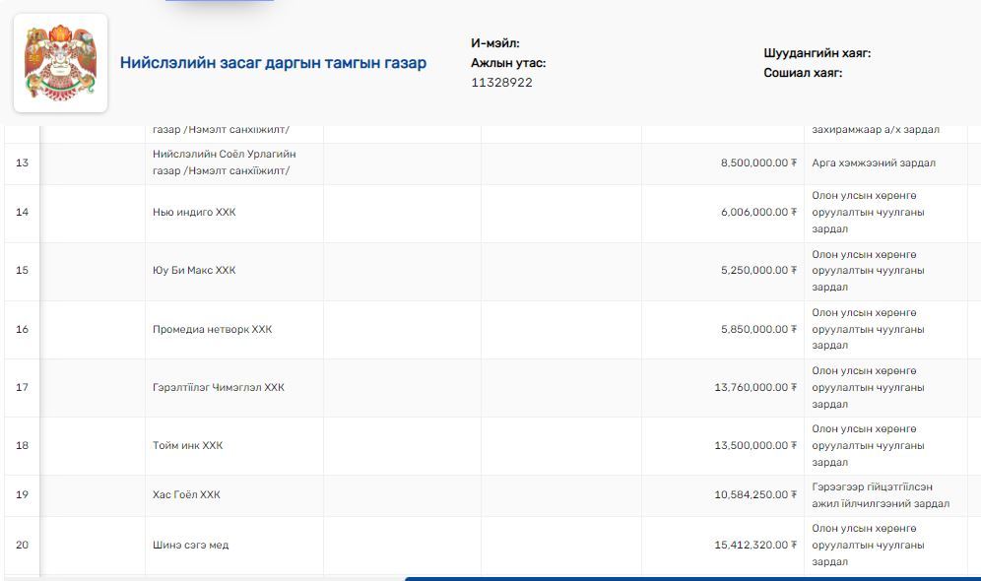
Task: Select the Юу Би Макс ХХК row
Action: (194, 271)
